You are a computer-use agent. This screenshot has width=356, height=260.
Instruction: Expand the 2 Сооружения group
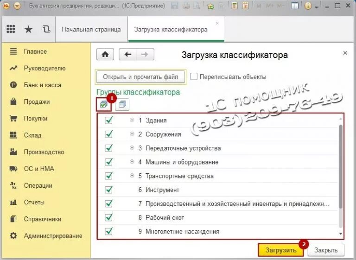click(132, 134)
